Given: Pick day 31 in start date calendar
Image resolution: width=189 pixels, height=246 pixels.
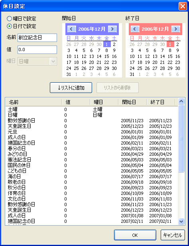Looking at the screenshot, I should [69, 74].
